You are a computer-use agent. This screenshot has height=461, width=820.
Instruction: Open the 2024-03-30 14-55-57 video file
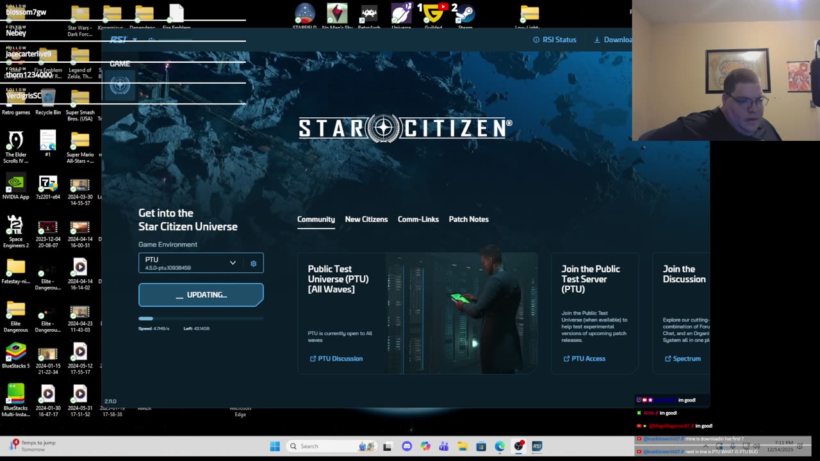coord(80,190)
